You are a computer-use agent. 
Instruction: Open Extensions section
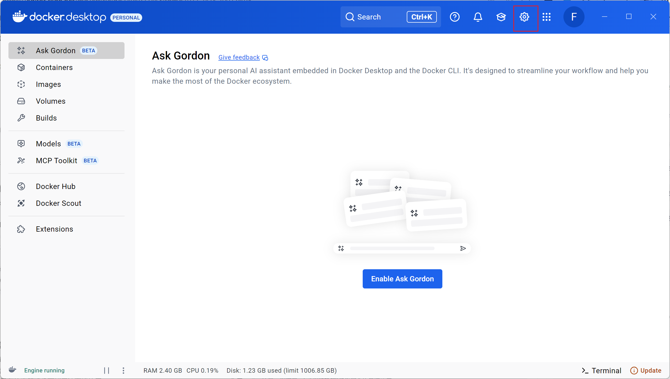(x=66, y=229)
